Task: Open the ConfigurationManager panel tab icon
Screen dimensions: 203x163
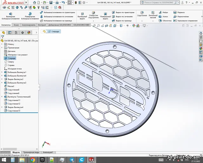Action: tap(16, 32)
